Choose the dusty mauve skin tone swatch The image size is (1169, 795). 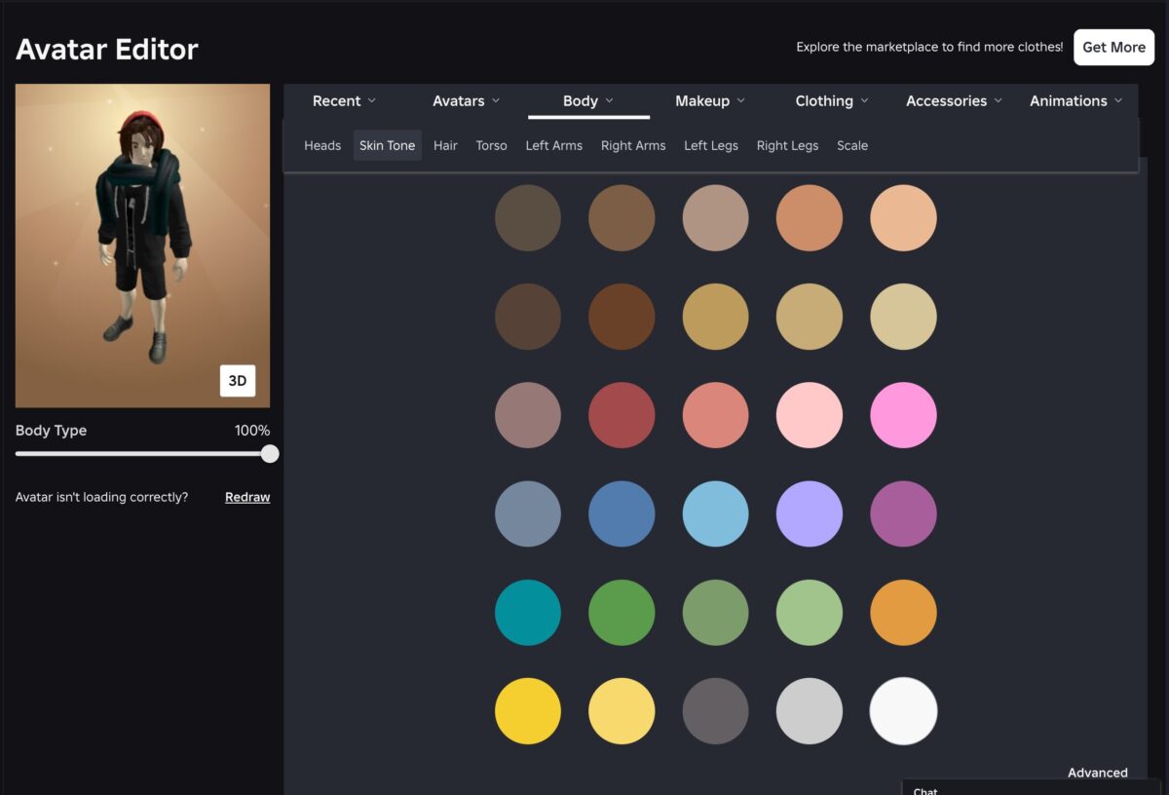(528, 415)
